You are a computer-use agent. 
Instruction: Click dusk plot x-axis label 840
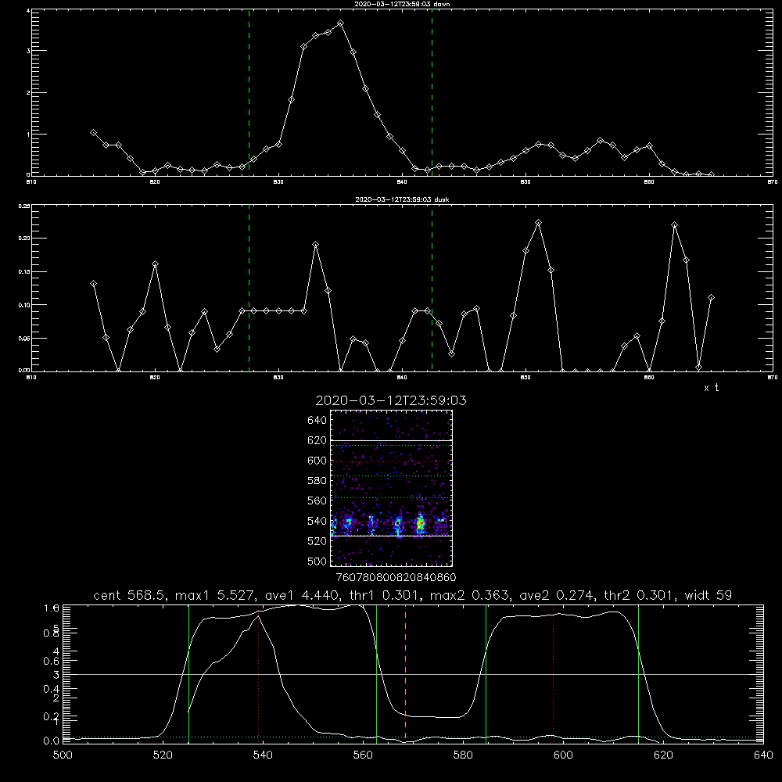(402, 378)
